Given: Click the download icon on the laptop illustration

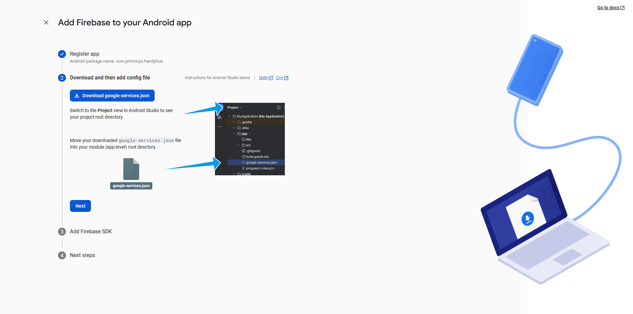Looking at the screenshot, I should pyautogui.click(x=527, y=218).
